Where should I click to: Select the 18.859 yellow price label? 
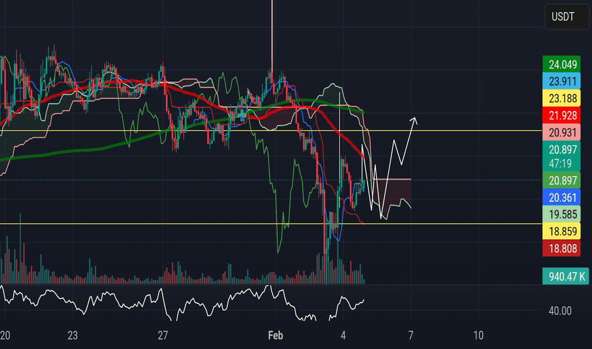pos(562,231)
